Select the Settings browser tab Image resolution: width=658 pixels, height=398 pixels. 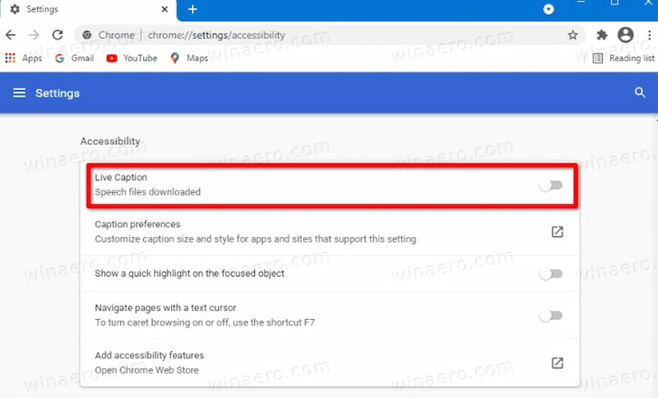(88, 10)
